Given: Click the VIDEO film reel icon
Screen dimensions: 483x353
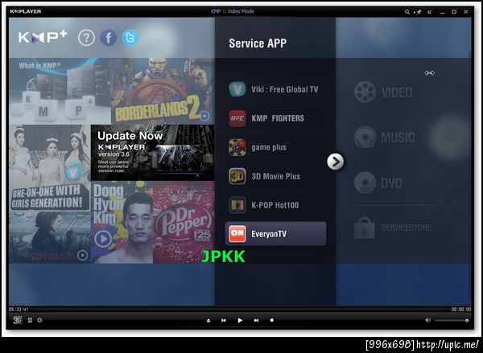Looking at the screenshot, I should [x=365, y=92].
